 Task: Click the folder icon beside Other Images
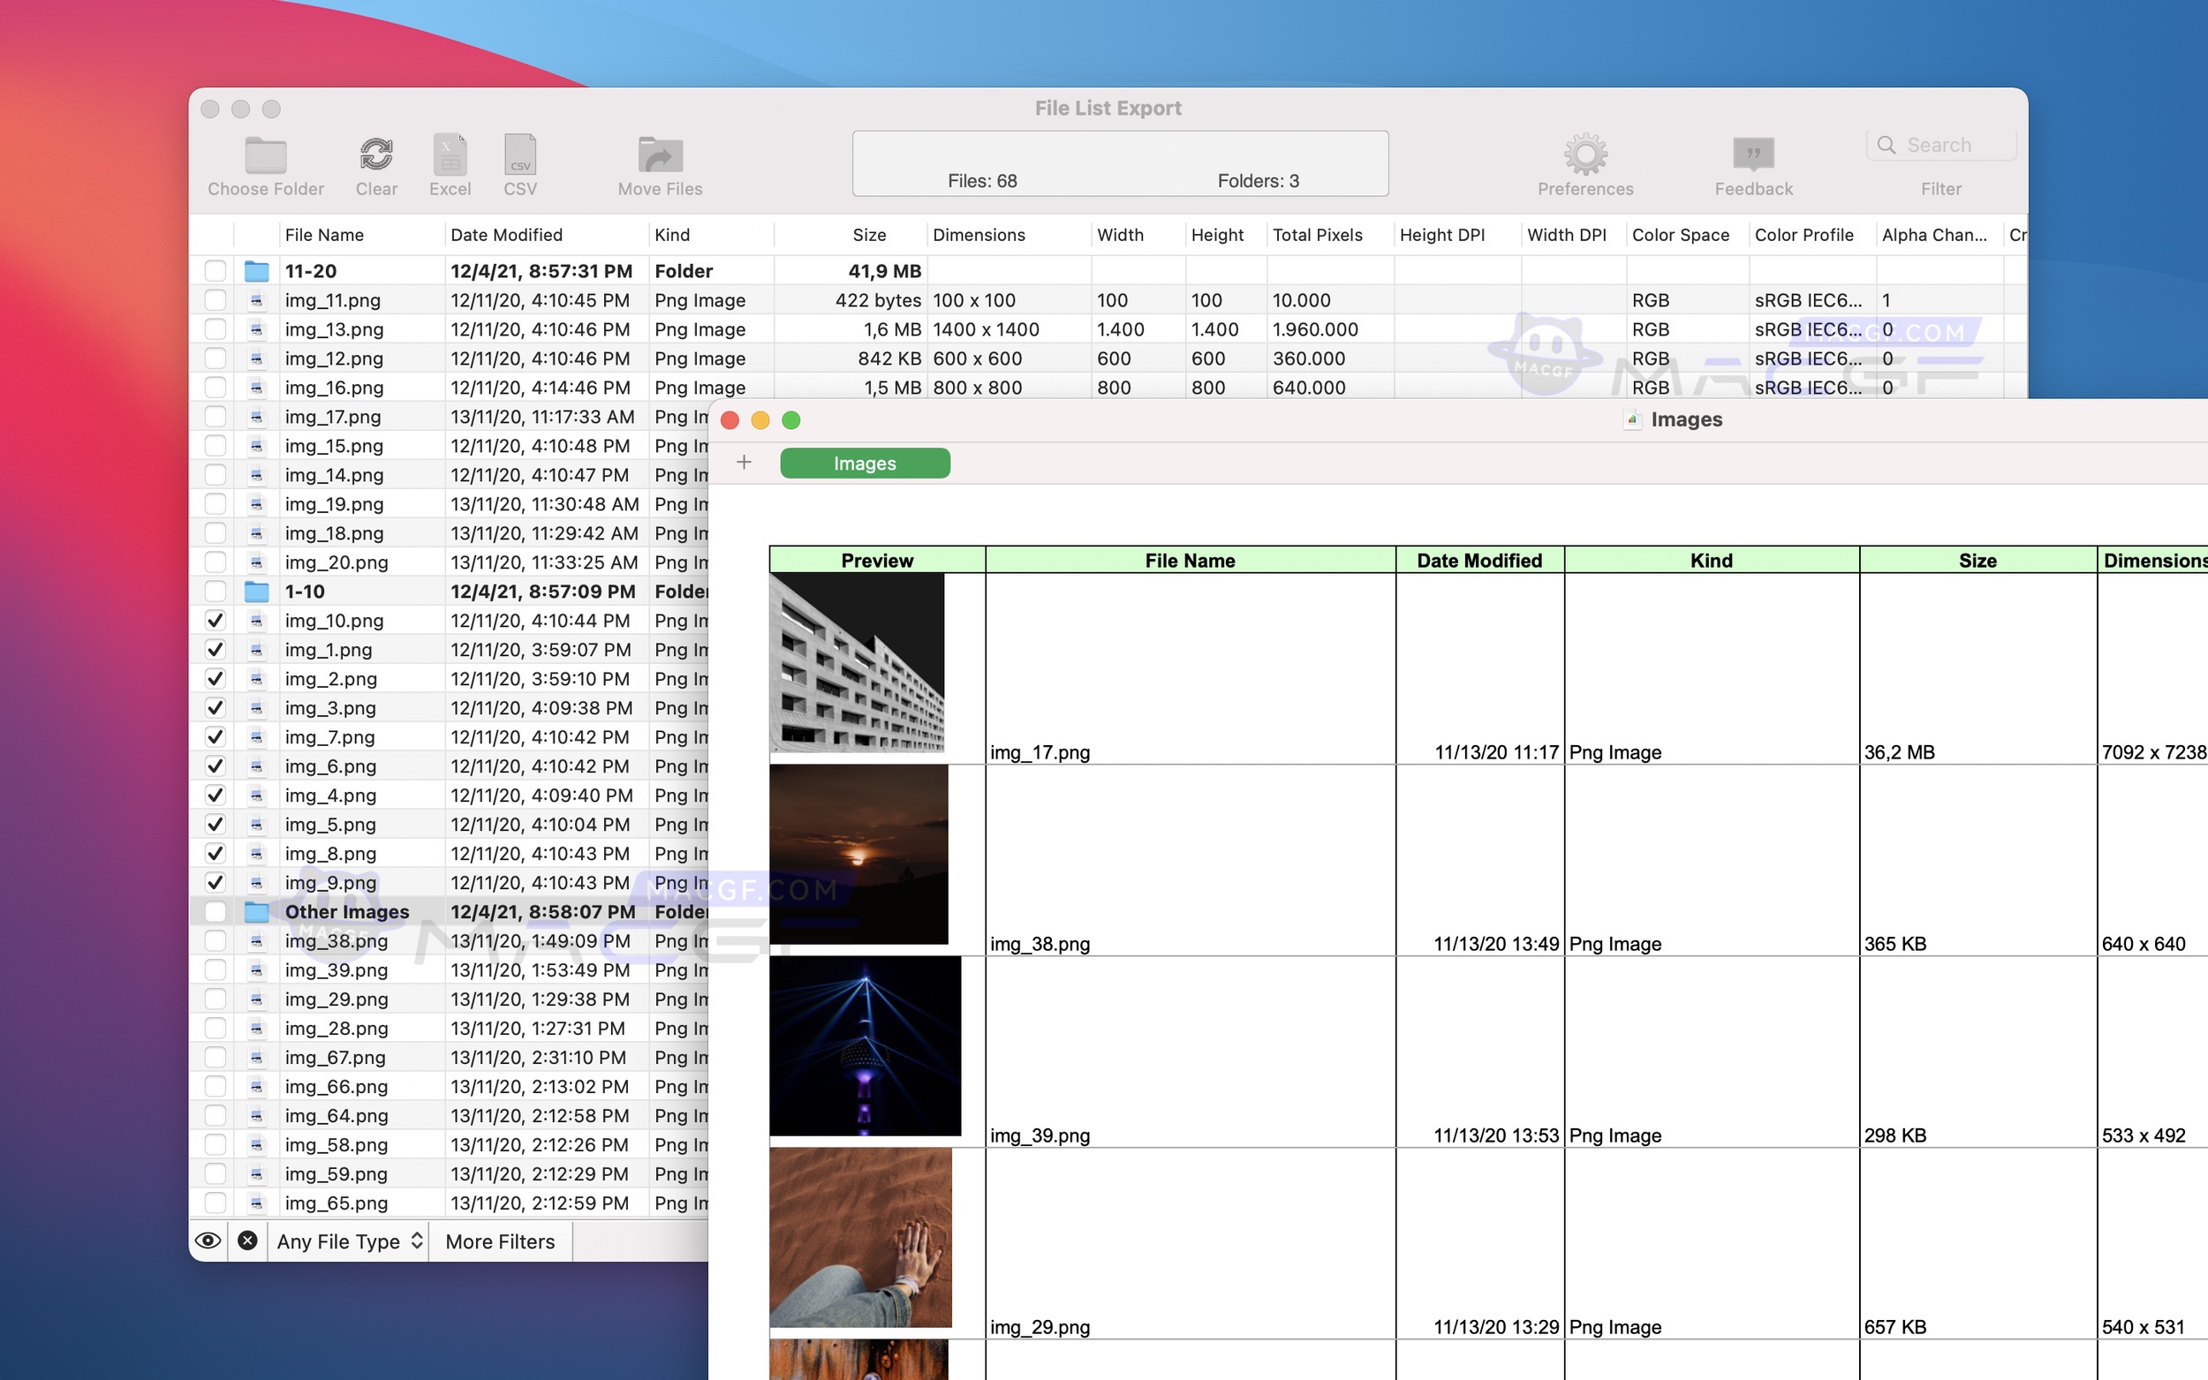(x=256, y=911)
